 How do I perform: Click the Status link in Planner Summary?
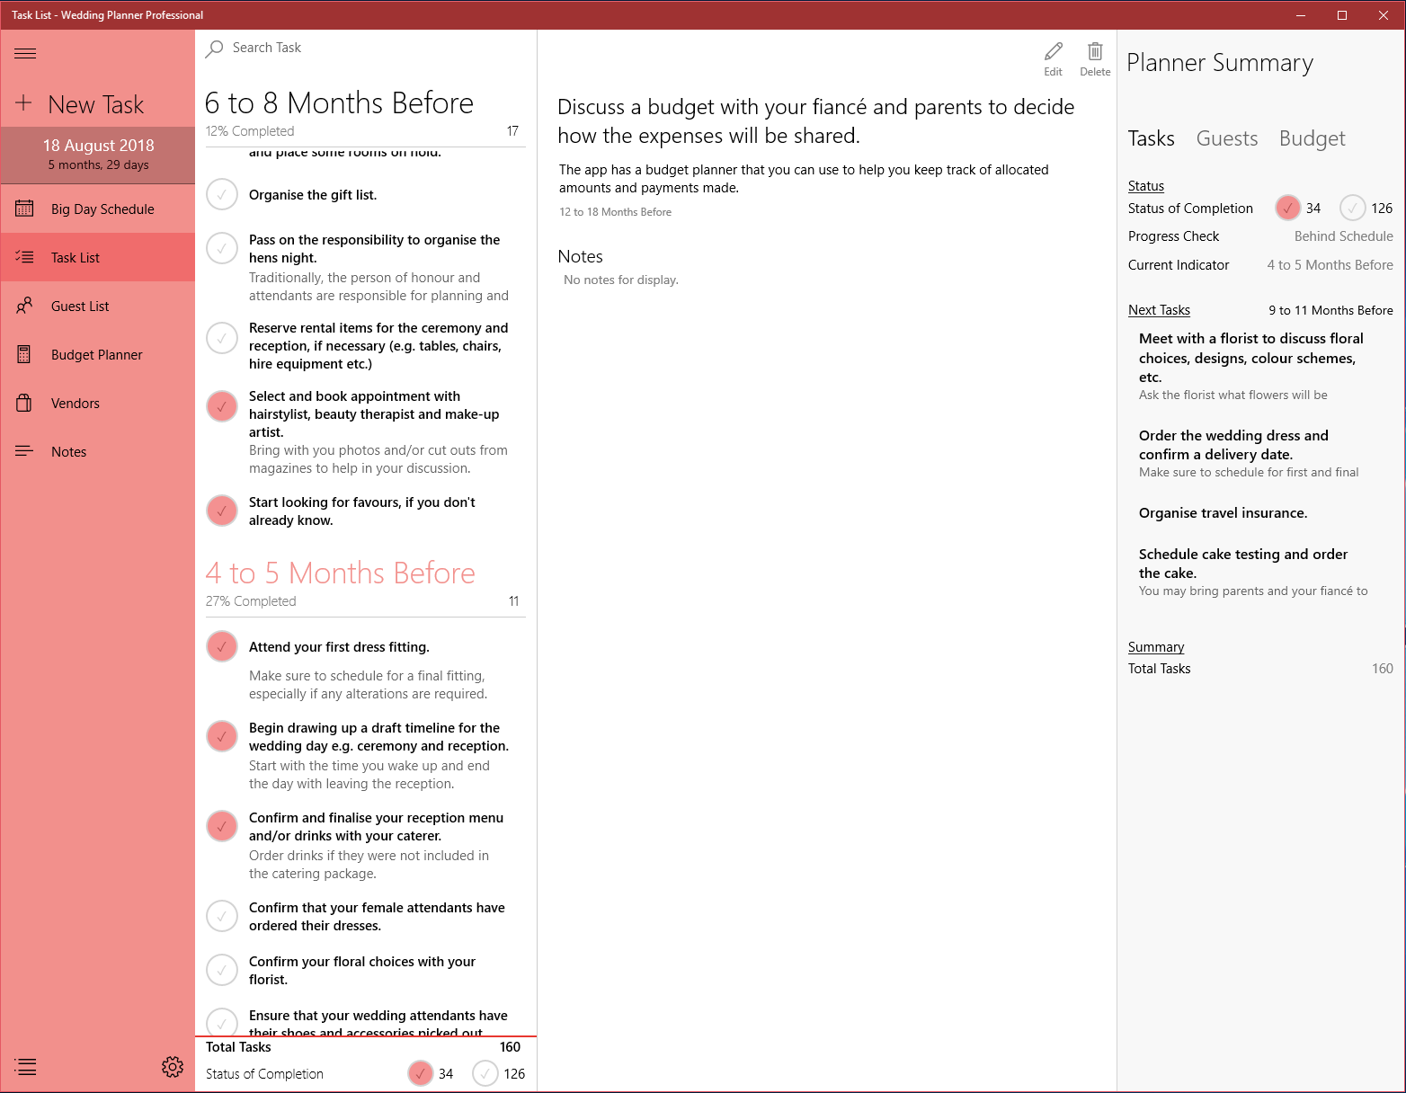pyautogui.click(x=1146, y=186)
